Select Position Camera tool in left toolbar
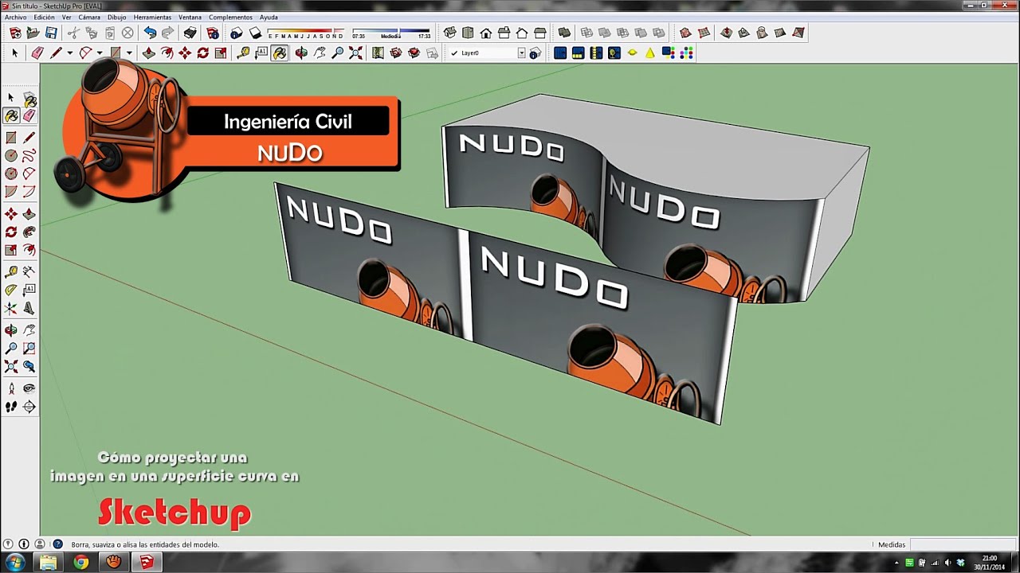 11,388
